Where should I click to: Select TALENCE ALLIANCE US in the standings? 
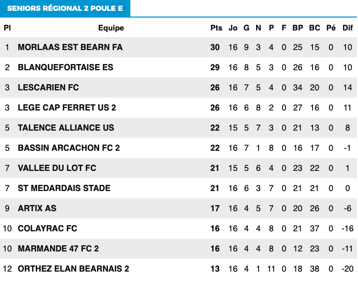pos(66,128)
